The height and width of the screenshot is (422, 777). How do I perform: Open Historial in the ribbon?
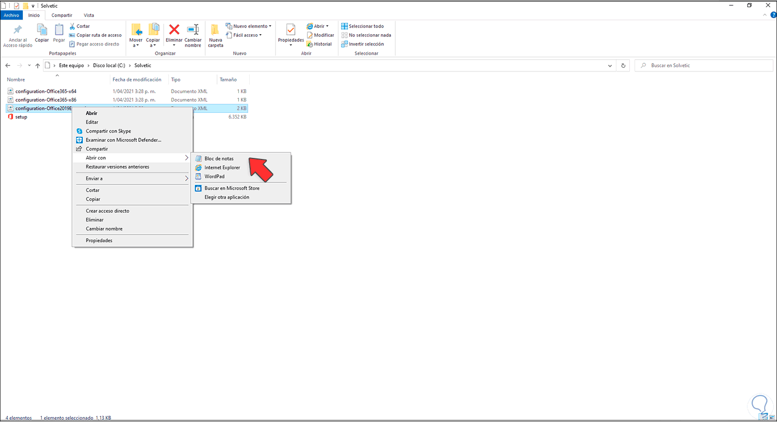[319, 44]
